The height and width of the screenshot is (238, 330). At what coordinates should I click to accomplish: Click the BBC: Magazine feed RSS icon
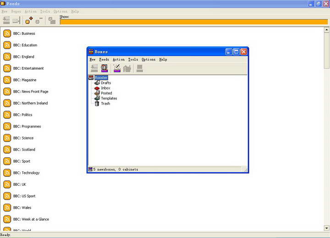point(7,80)
